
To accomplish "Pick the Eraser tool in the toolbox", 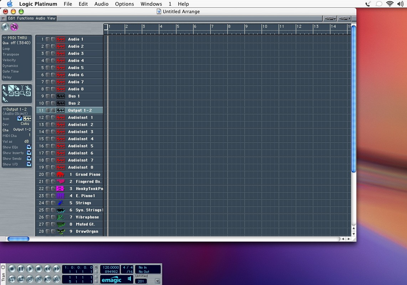I will (17, 88).
